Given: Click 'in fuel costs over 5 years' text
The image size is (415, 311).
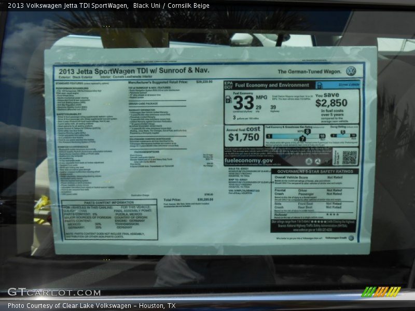Looking at the screenshot, I should tap(332, 112).
